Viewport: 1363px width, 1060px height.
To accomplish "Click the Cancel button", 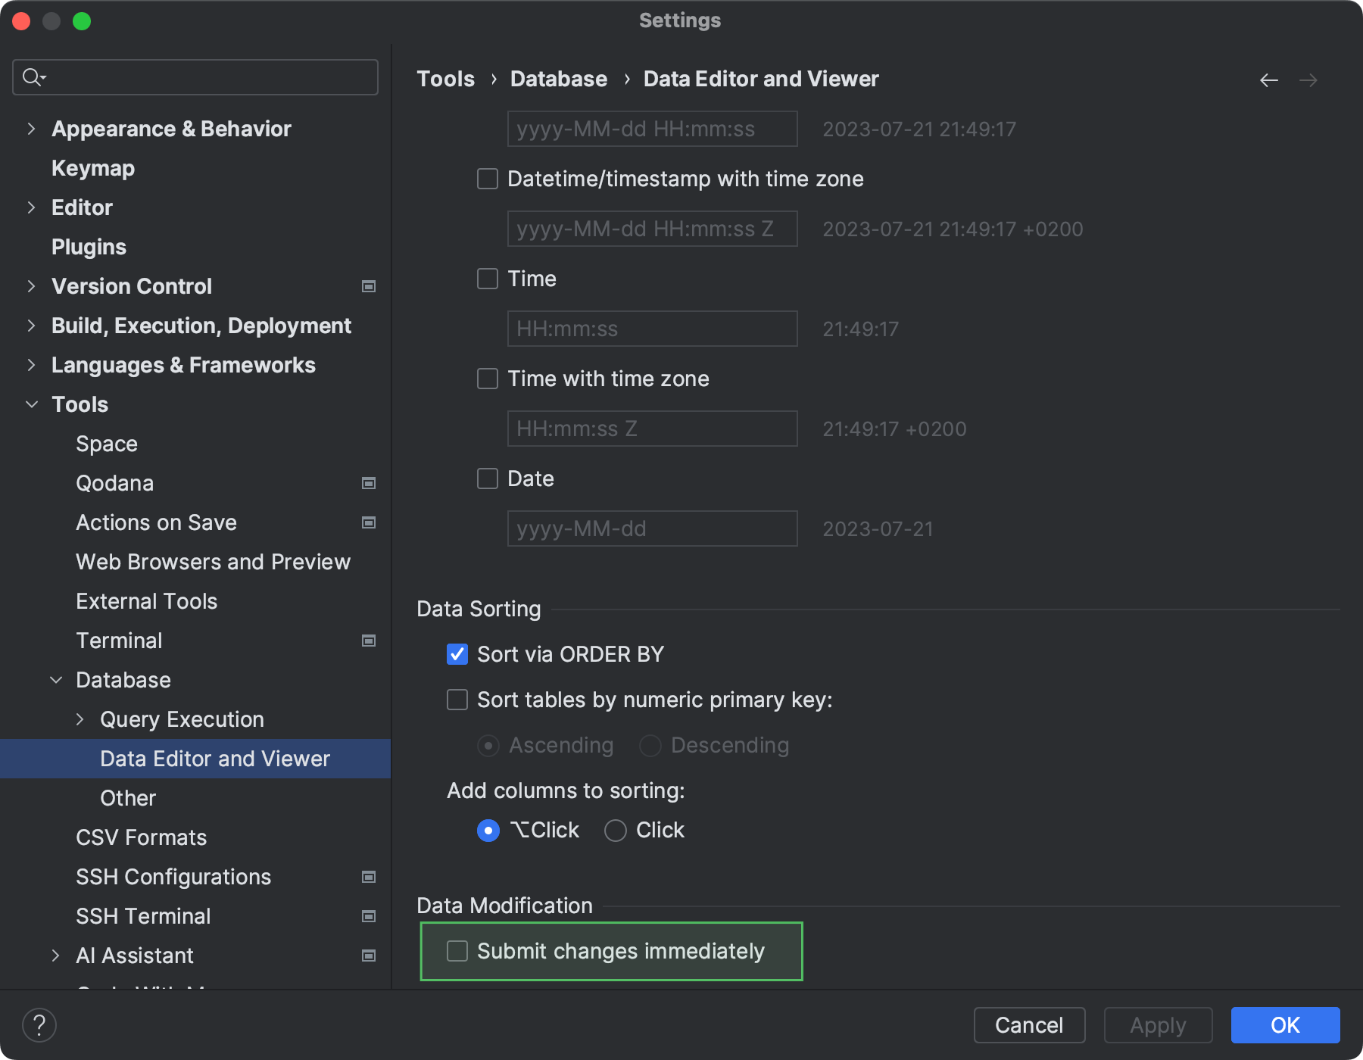I will tap(1028, 1025).
